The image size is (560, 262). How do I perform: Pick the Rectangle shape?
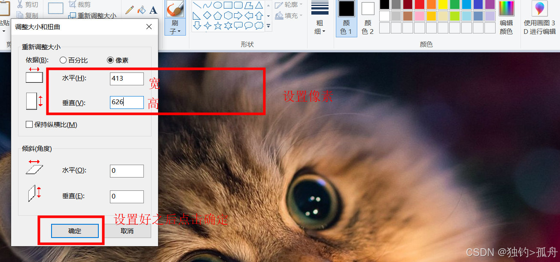[228, 5]
